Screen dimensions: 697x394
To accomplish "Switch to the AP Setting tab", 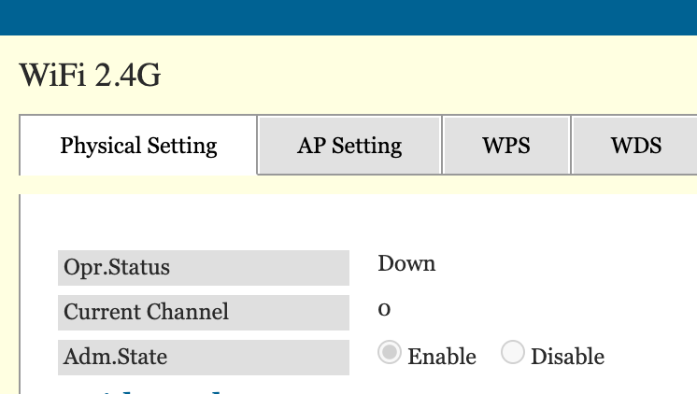I will coord(349,146).
